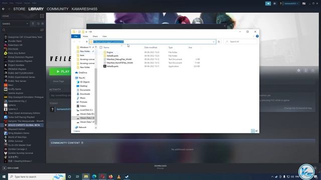Open Steam DOWNLOADS manager at bottom
Image resolution: width=321 pixels, height=180 pixels.
coord(160,166)
